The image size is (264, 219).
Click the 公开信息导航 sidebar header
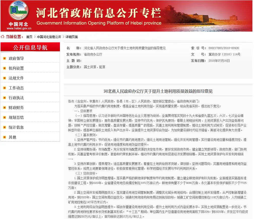(30, 47)
